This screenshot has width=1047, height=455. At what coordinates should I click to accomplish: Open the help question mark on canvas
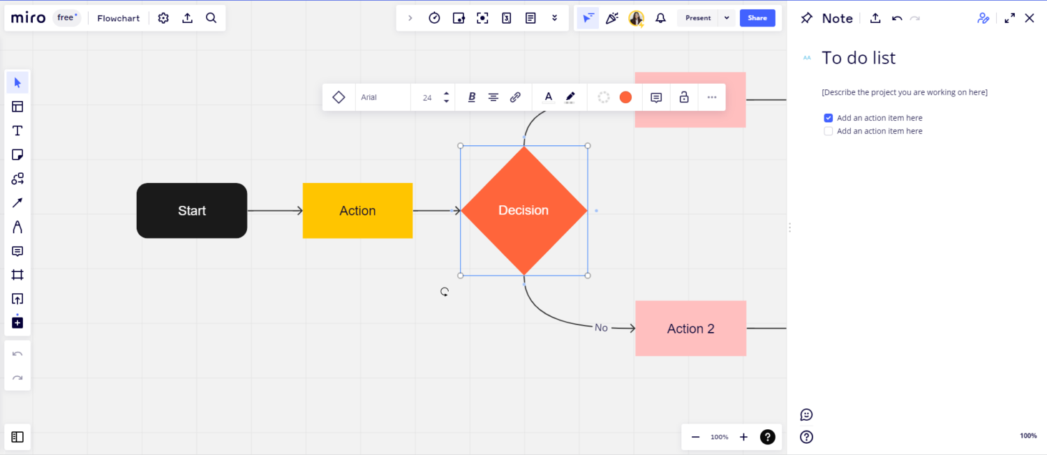768,437
